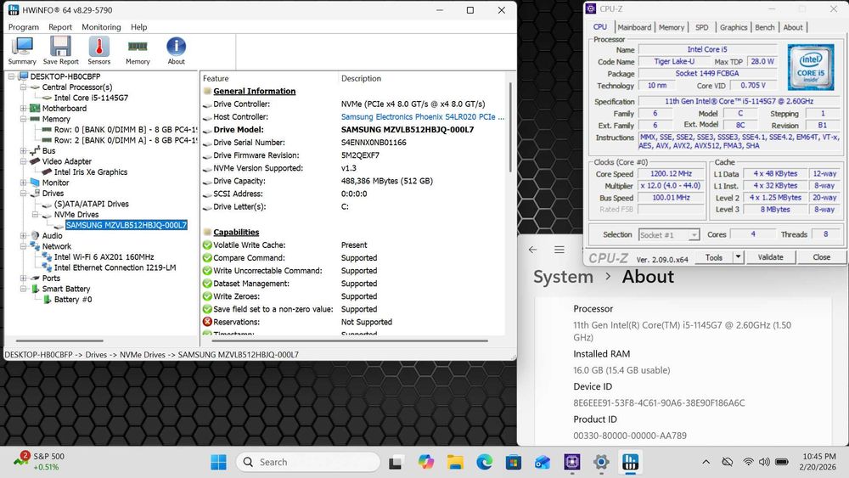
Task: Click the Close button in CPU-Z
Action: pos(821,257)
